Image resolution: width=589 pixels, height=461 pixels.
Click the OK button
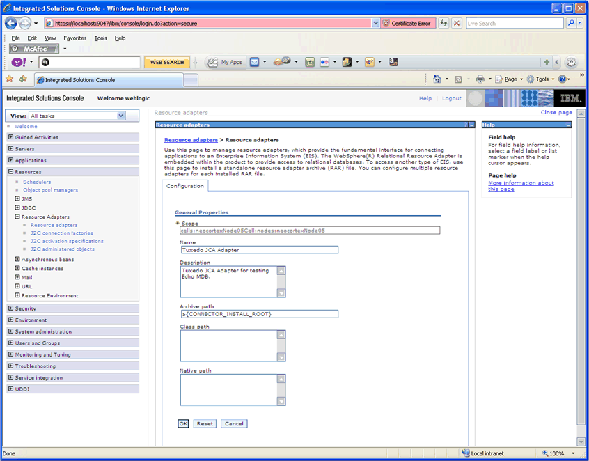(183, 424)
